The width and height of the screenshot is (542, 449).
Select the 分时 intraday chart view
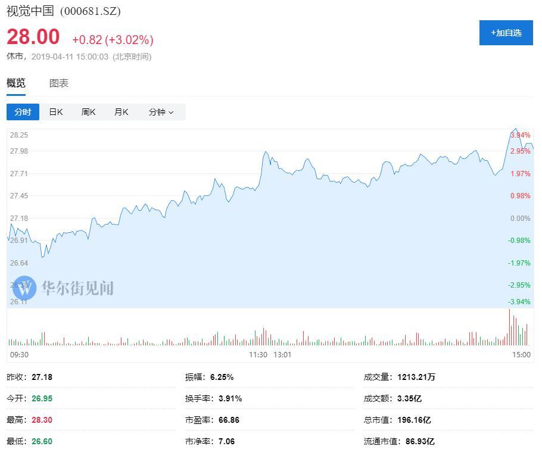point(23,112)
